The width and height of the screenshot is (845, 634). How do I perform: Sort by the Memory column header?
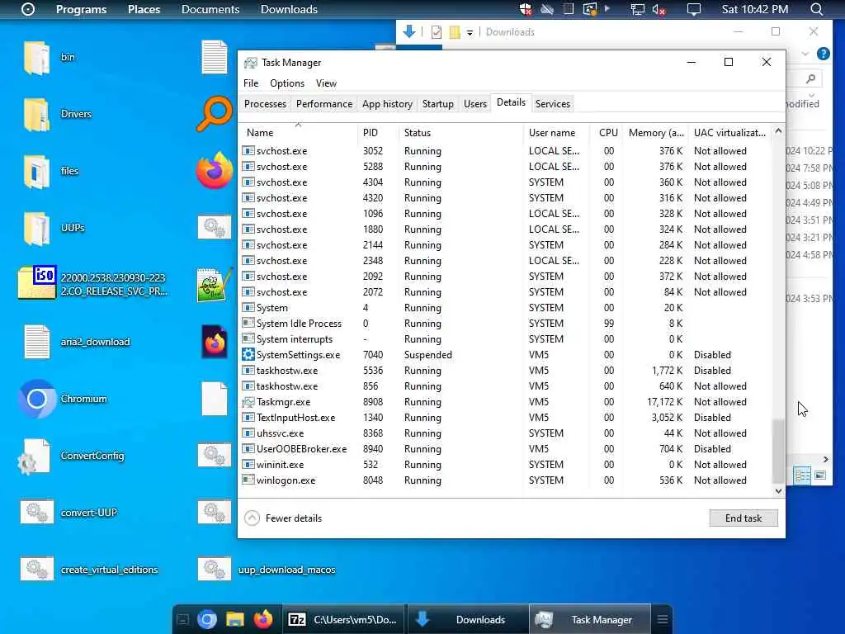pos(656,133)
